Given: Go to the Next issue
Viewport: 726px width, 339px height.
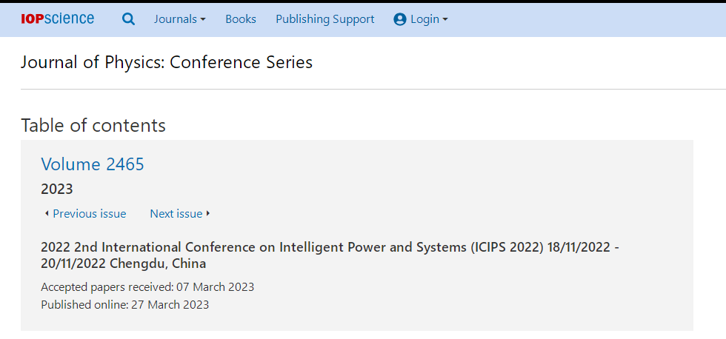Looking at the screenshot, I should click(x=176, y=214).
